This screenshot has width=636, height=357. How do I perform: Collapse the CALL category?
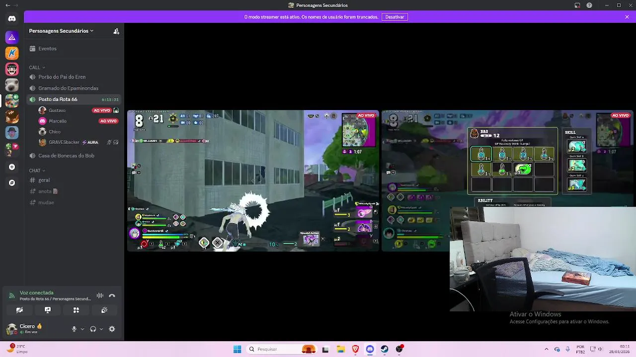click(37, 67)
